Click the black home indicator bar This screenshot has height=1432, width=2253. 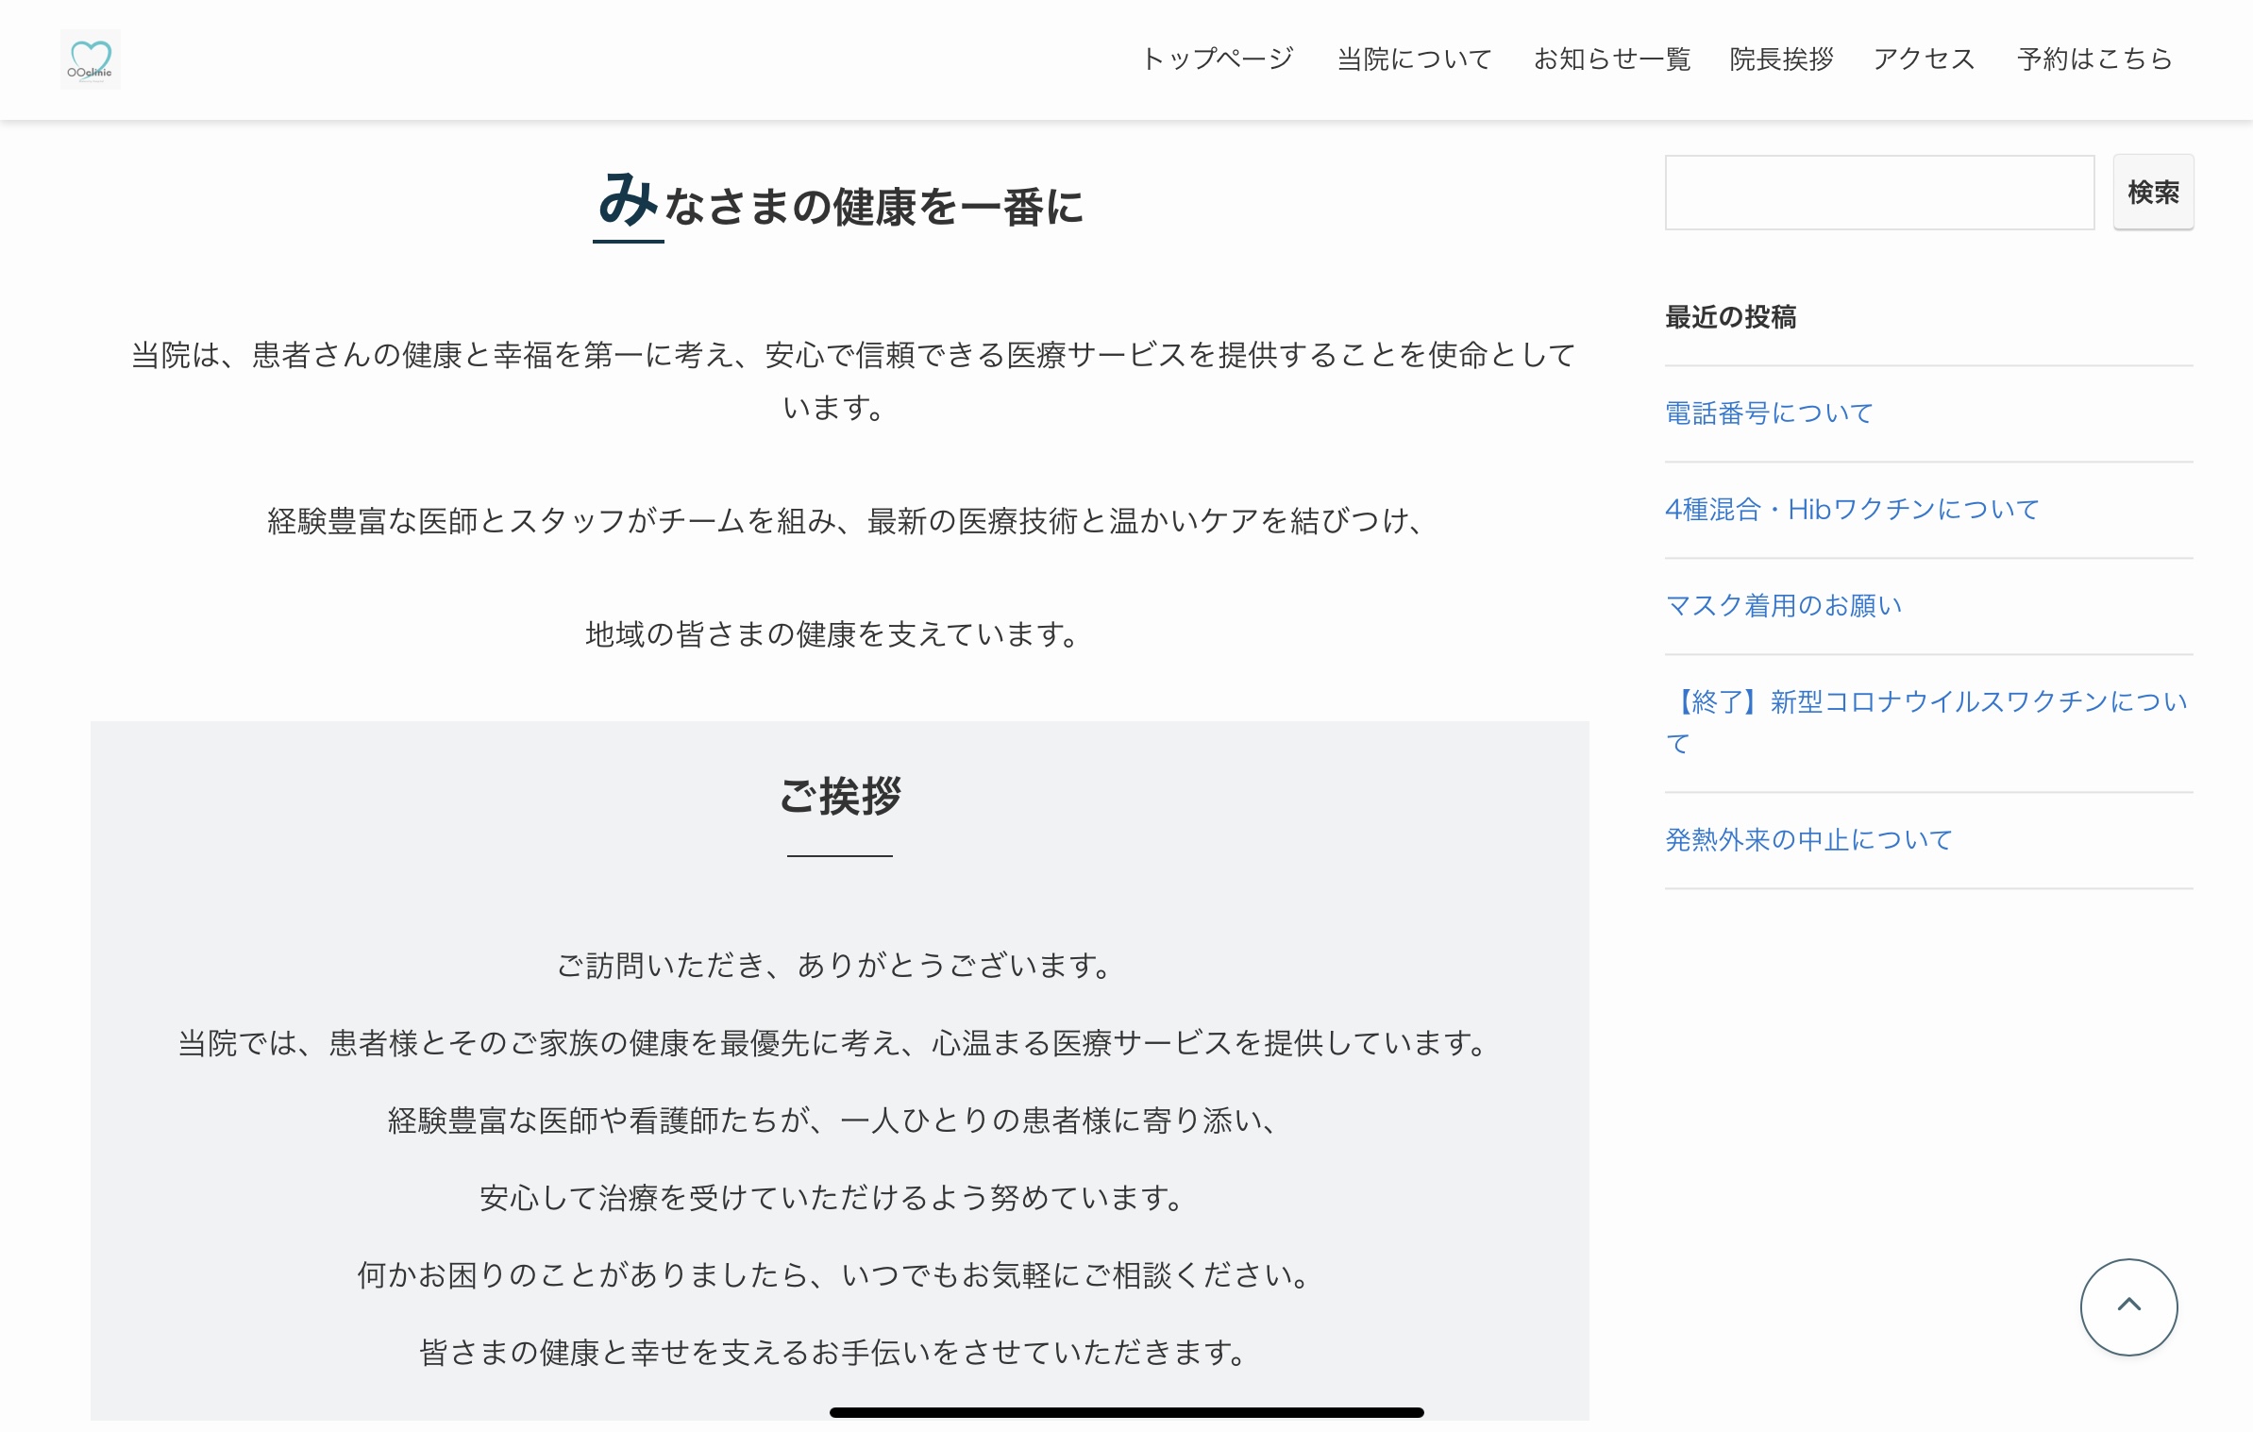tap(1126, 1412)
